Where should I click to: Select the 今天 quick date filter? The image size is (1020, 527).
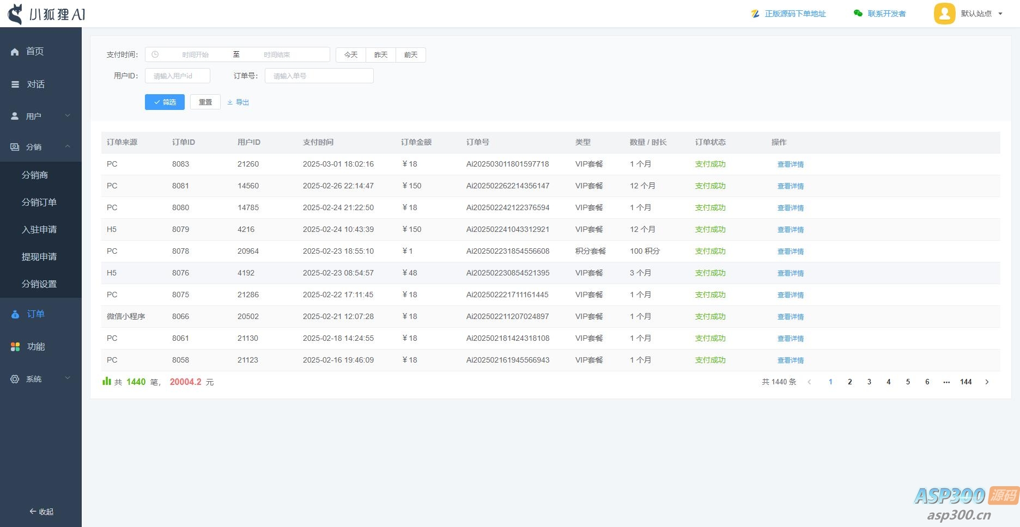350,54
